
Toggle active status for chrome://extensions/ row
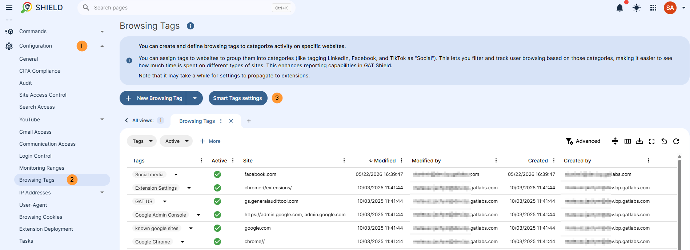[x=217, y=188]
